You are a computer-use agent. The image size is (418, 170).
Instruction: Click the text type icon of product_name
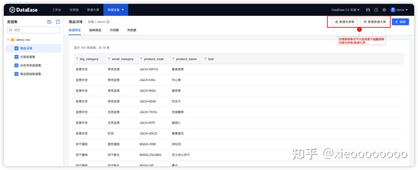tap(173, 59)
